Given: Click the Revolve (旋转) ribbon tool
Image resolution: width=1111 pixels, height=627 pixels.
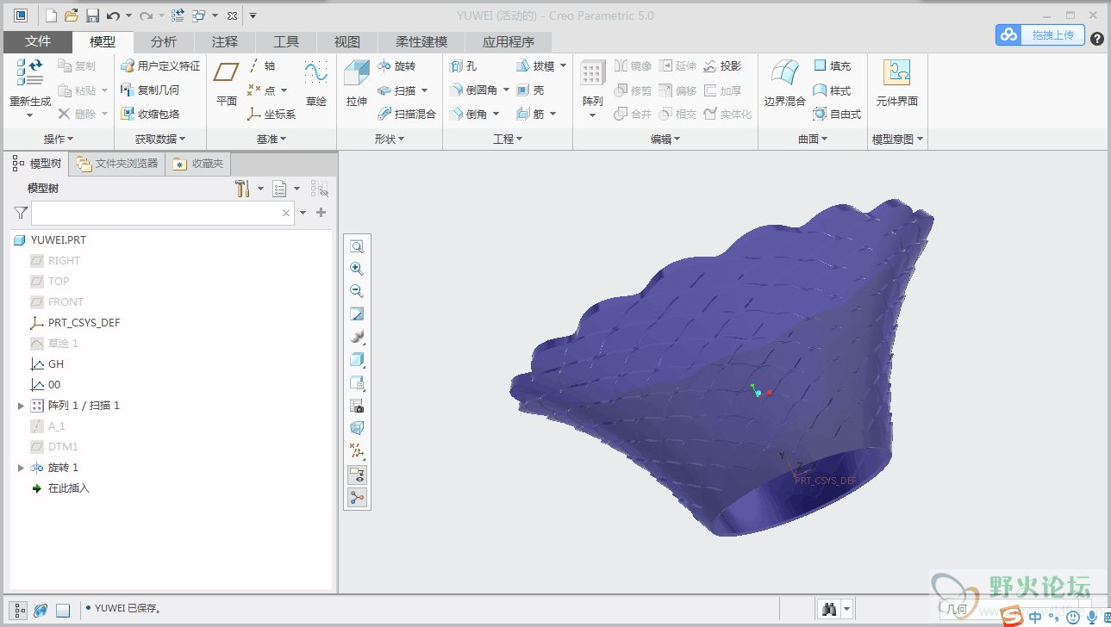Looking at the screenshot, I should tap(396, 65).
